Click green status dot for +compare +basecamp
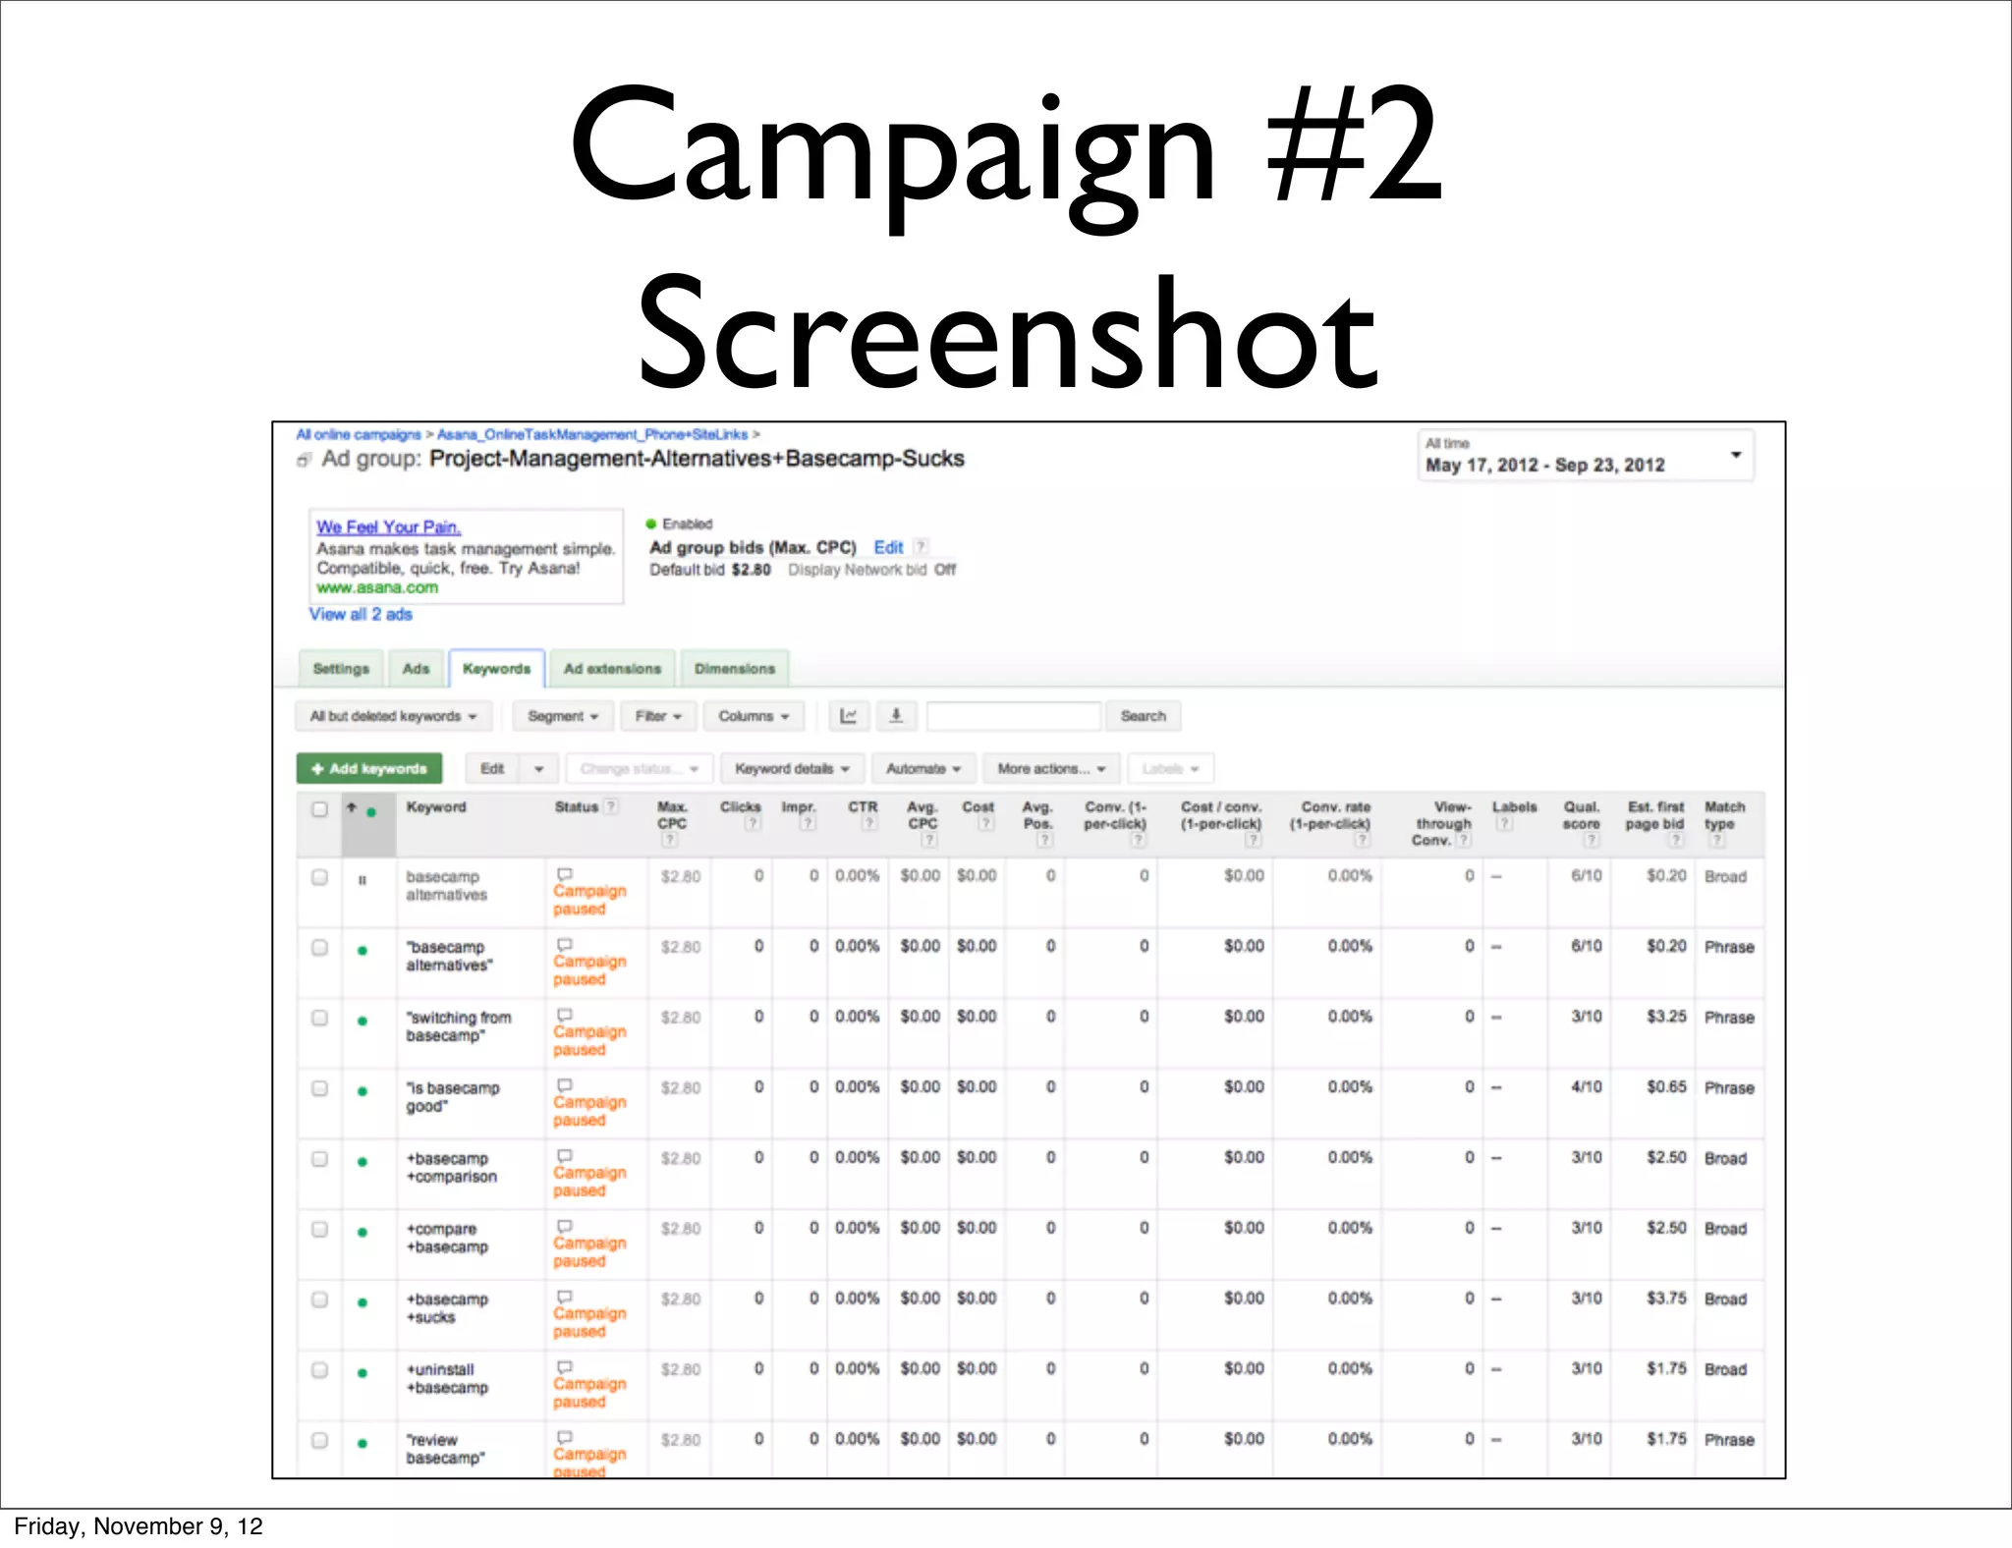The width and height of the screenshot is (2012, 1548). click(x=363, y=1232)
